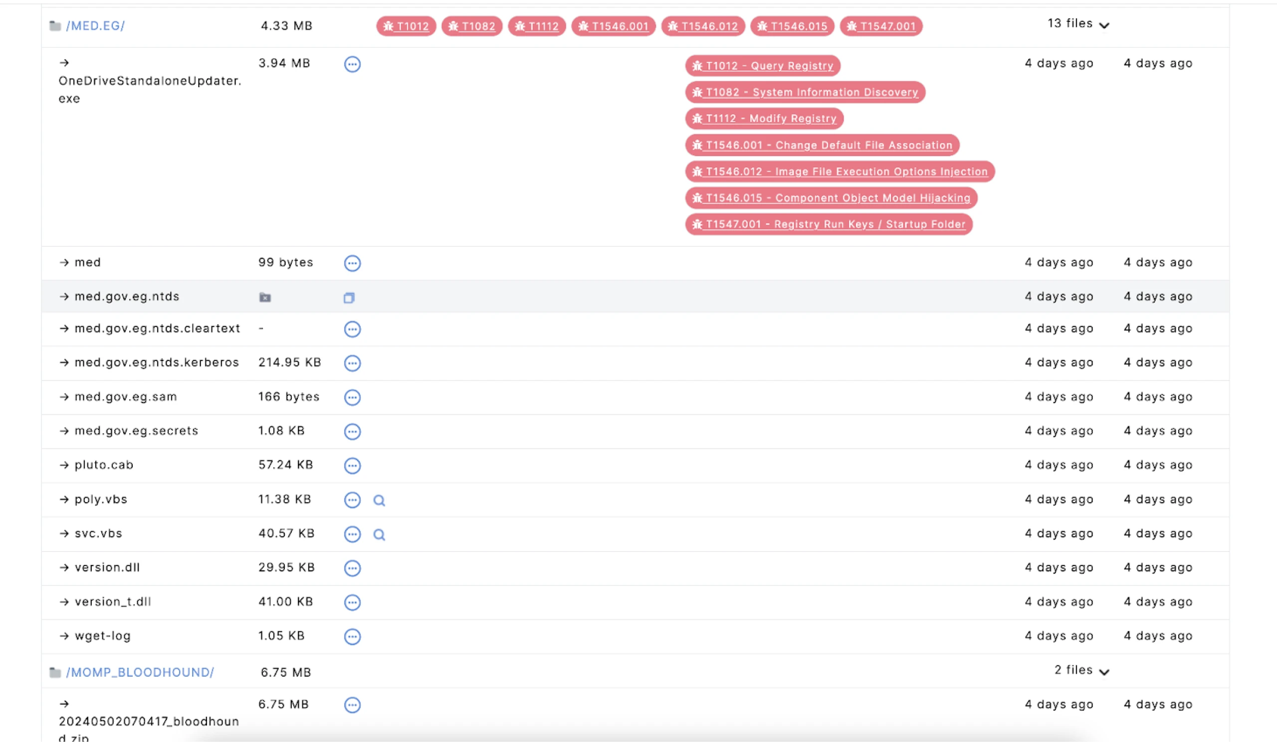Select version_t.dll file name
This screenshot has height=742, width=1277.
[113, 602]
